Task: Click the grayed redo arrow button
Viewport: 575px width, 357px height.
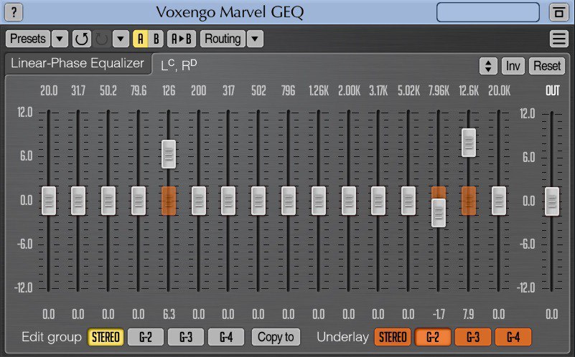Action: (x=102, y=39)
